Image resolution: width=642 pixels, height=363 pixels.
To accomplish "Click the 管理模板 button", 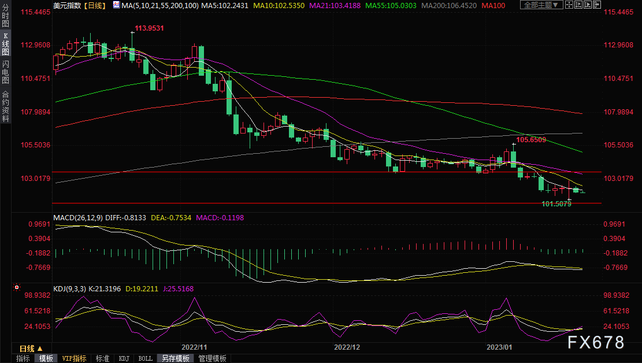I will [212, 358].
